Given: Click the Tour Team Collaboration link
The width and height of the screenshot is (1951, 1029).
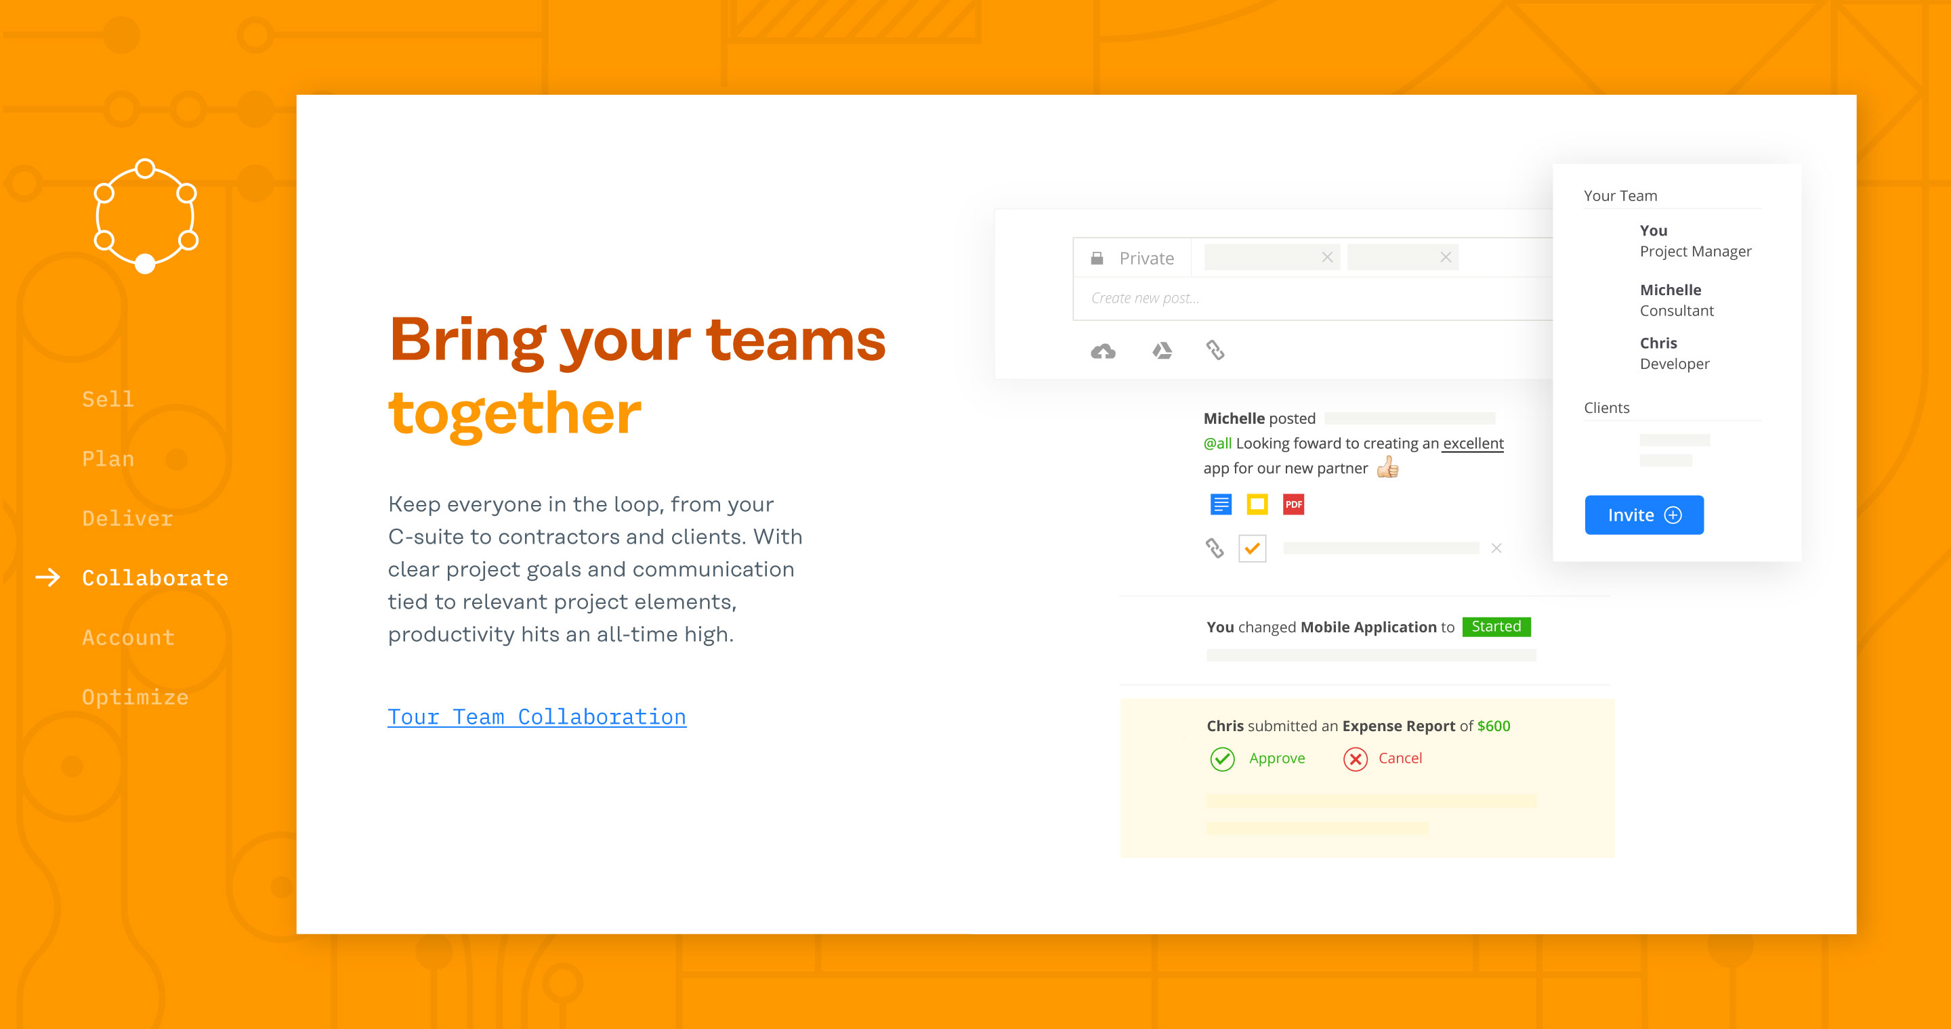Looking at the screenshot, I should pyautogui.click(x=537, y=716).
